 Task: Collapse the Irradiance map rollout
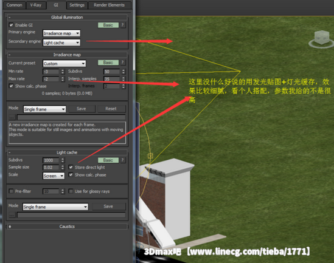click(x=67, y=55)
